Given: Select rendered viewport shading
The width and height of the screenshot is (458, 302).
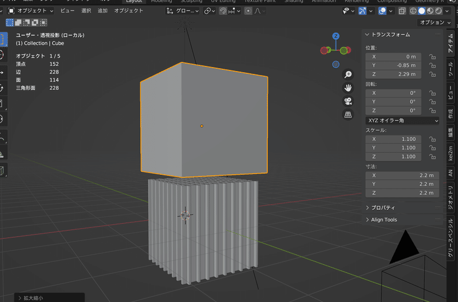Looking at the screenshot, I should 439,11.
